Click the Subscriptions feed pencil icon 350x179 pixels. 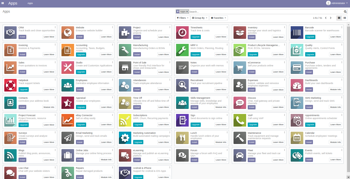tap(125, 120)
